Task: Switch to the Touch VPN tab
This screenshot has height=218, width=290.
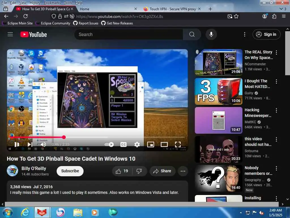Action: tap(172, 9)
